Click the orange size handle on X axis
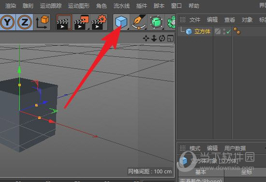This screenshot has width=266, height=182. tap(39, 117)
